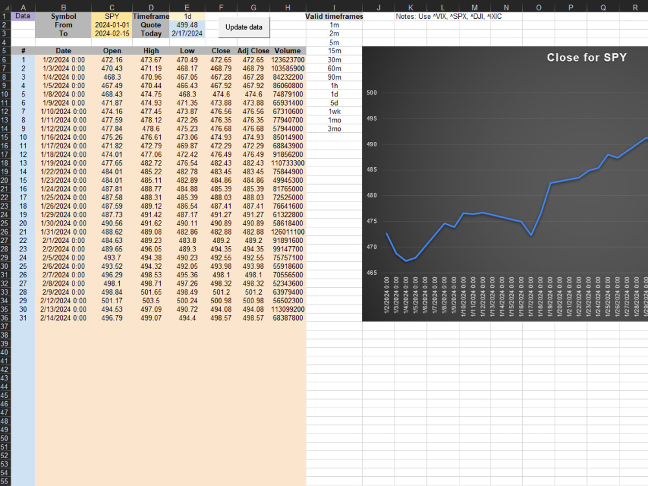Screen dimensions: 648x486
Task: Click volume value 126011100
Action: pos(288,232)
